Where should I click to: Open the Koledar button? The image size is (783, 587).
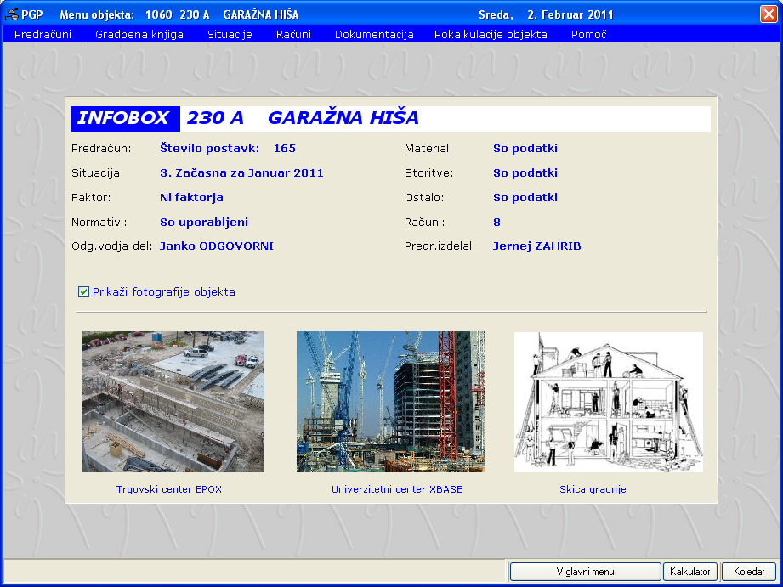748,572
